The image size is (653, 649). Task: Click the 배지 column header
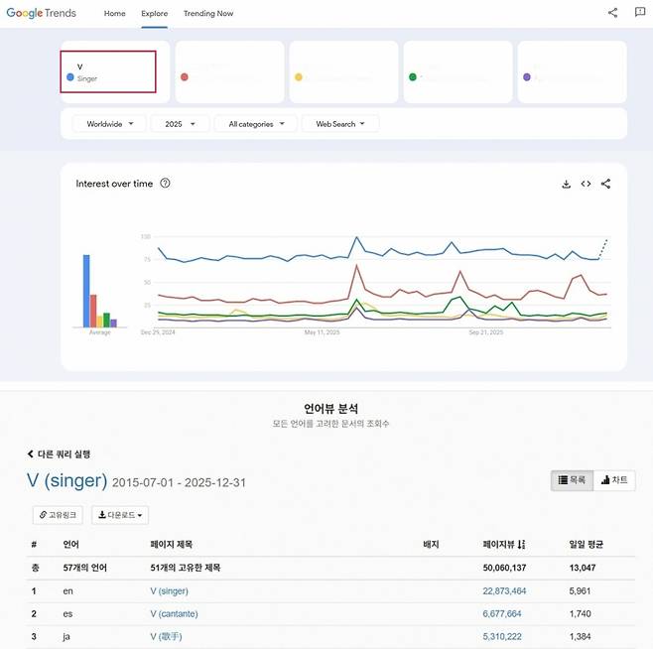(x=431, y=544)
